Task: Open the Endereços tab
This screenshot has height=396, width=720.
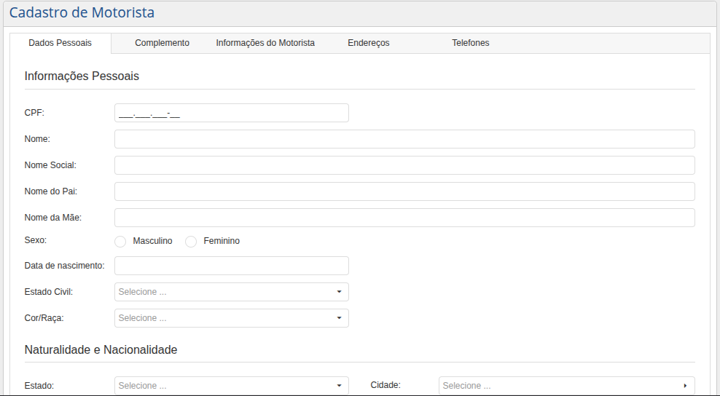Action: coord(369,43)
